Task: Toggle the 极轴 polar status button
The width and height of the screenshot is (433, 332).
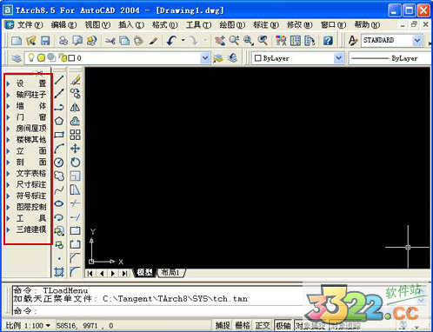Action: click(283, 326)
